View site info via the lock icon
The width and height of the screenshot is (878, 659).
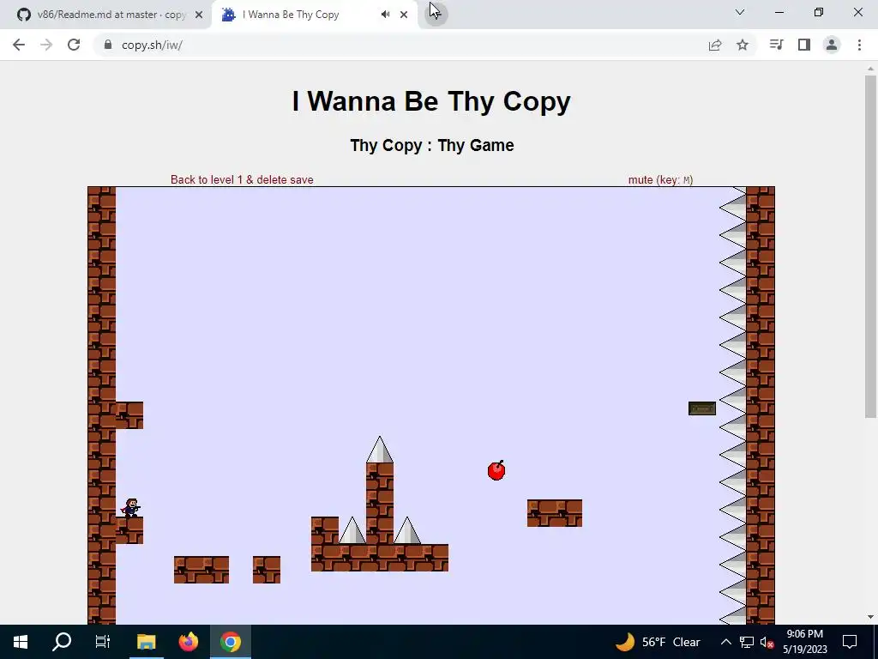[108, 45]
